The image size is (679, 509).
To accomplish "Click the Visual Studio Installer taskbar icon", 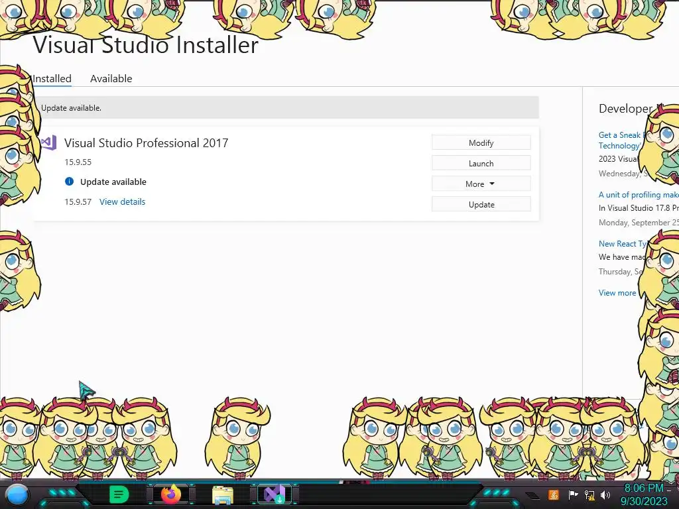I will point(275,494).
